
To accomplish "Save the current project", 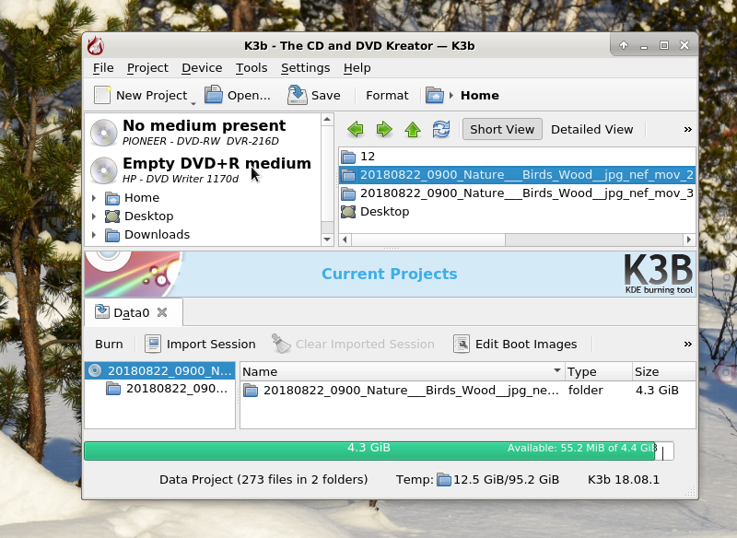I will pos(314,95).
